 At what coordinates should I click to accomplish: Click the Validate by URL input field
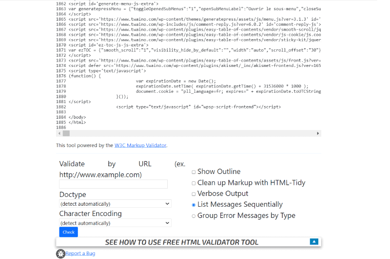113,184
